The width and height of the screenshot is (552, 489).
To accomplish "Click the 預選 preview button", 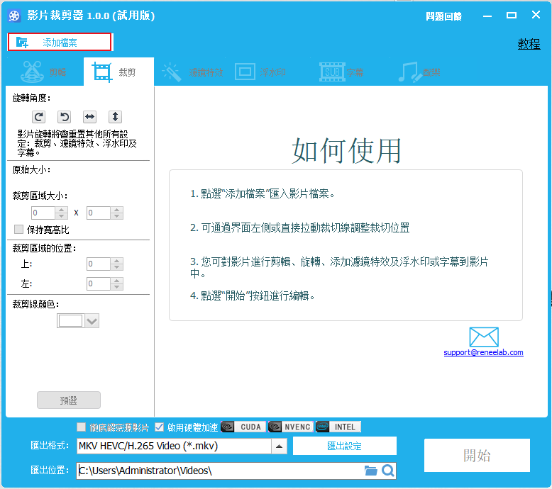I will 69,400.
